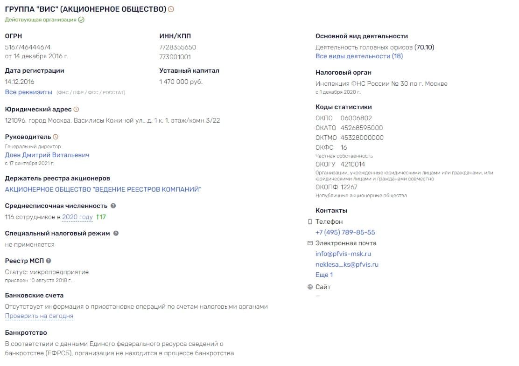Open the Все реквизиты link
The height and width of the screenshot is (366, 519).
[28, 92]
